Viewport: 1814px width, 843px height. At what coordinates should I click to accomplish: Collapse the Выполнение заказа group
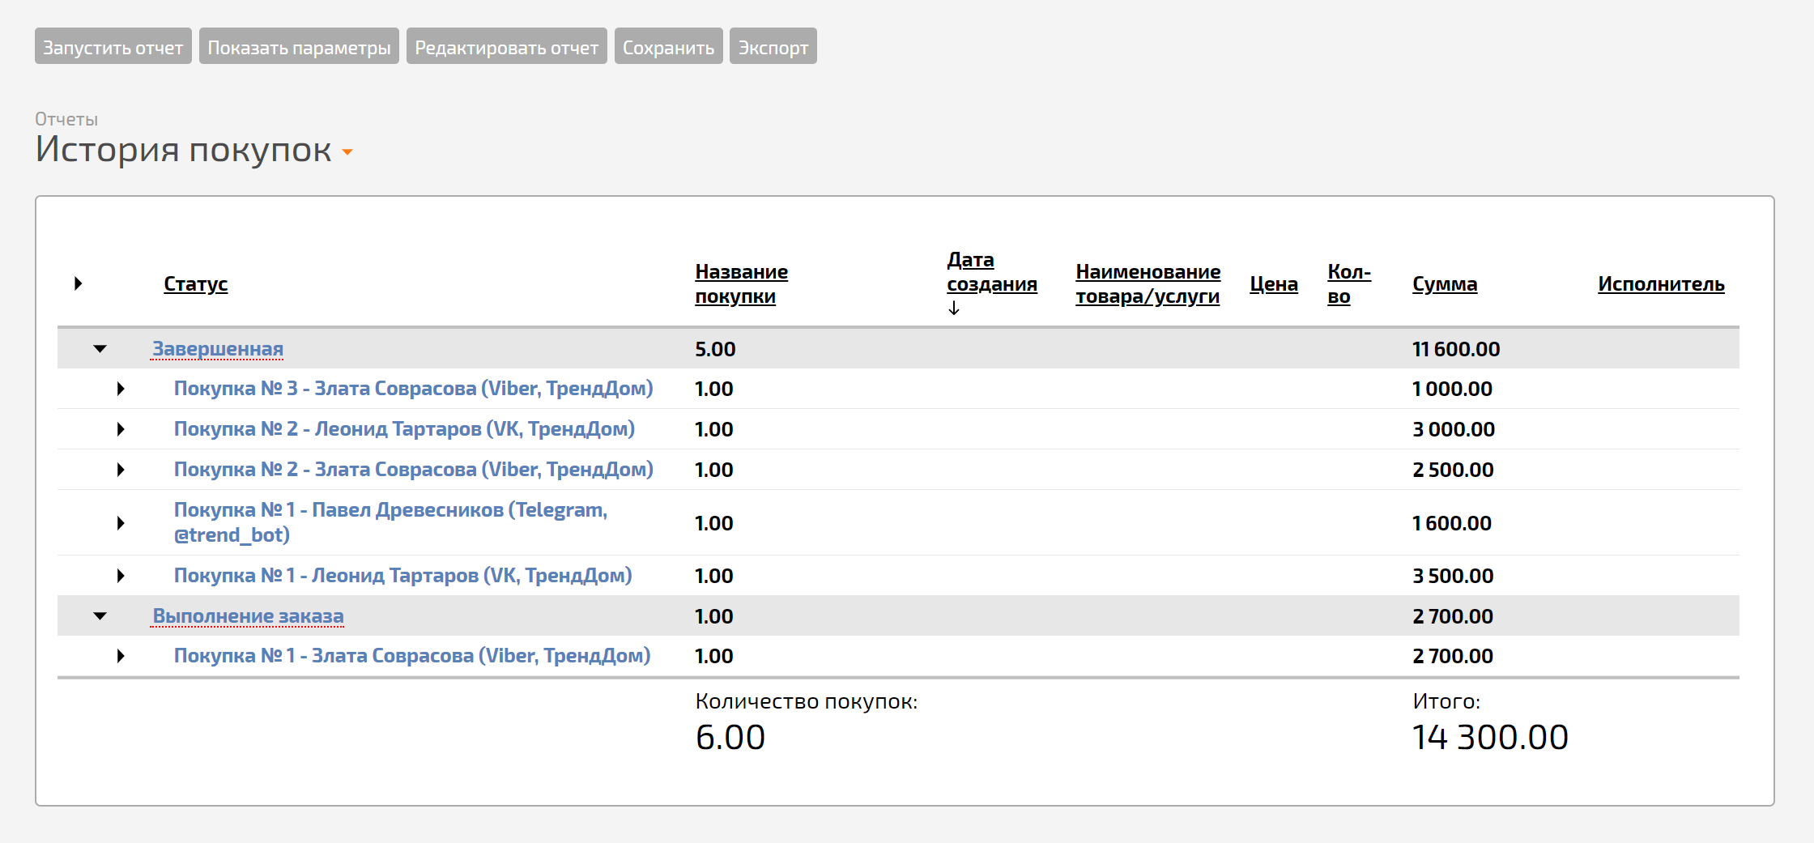click(x=100, y=616)
